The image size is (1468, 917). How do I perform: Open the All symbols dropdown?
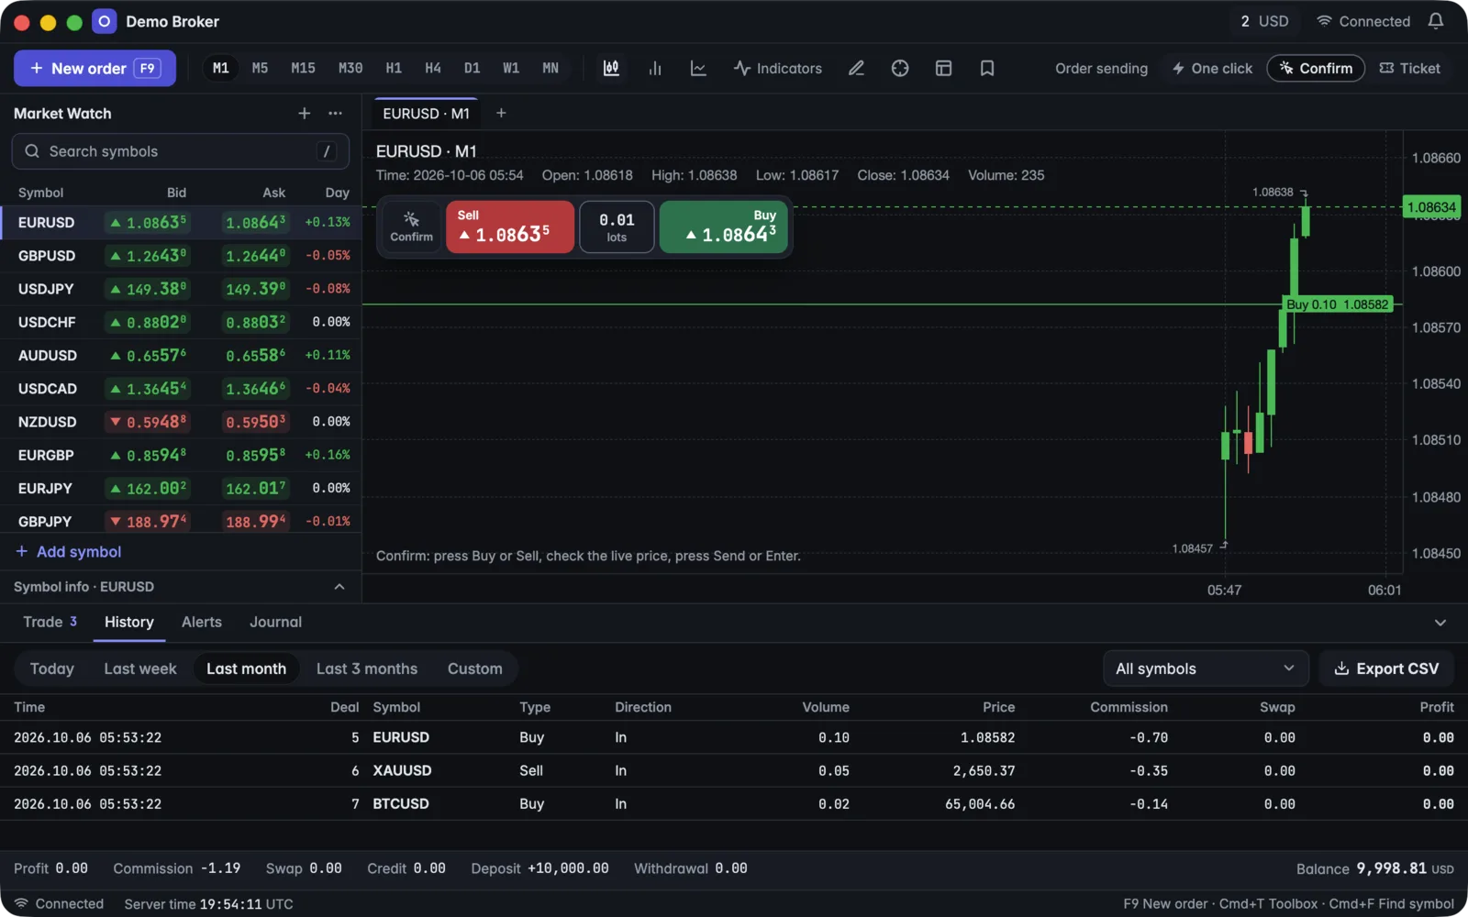tap(1206, 668)
